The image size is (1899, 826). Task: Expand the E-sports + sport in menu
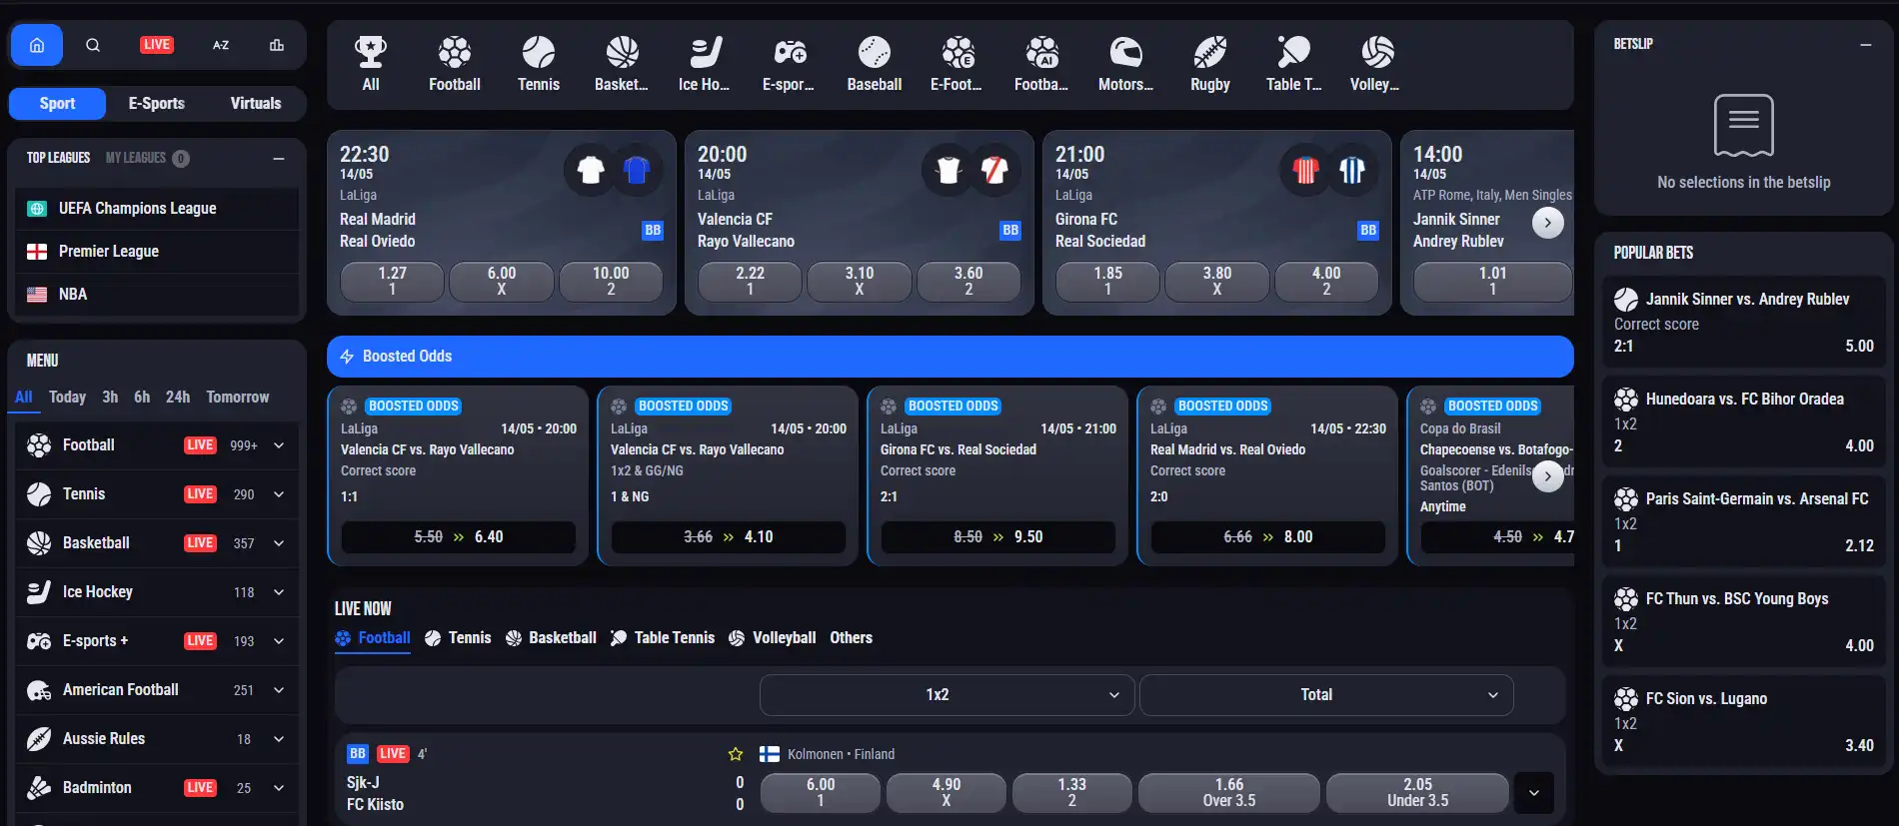click(x=279, y=641)
